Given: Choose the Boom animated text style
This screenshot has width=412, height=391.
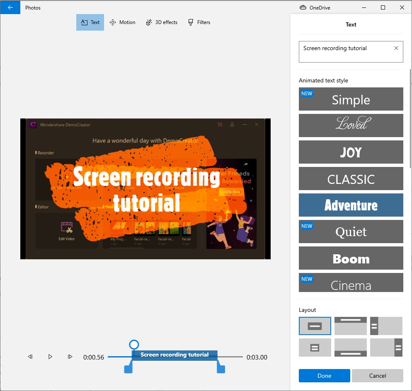Looking at the screenshot, I should tap(351, 258).
